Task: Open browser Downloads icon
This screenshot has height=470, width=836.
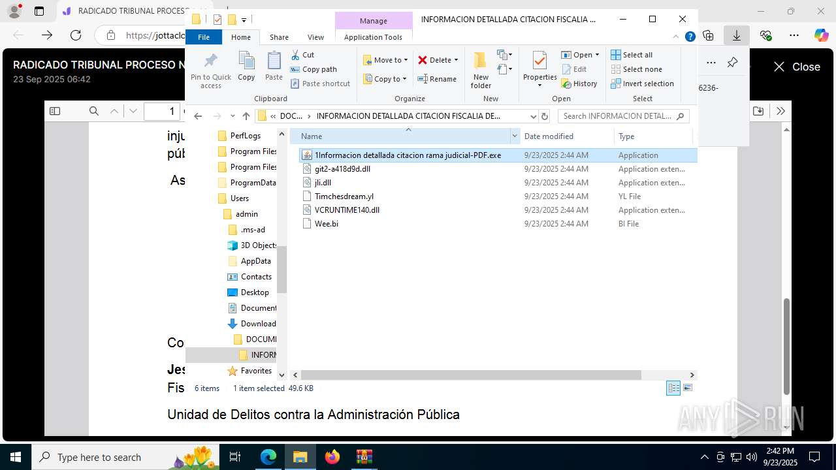Action: click(x=737, y=35)
